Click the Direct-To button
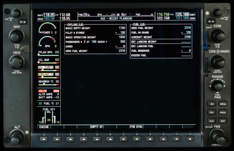 [x=211, y=104]
